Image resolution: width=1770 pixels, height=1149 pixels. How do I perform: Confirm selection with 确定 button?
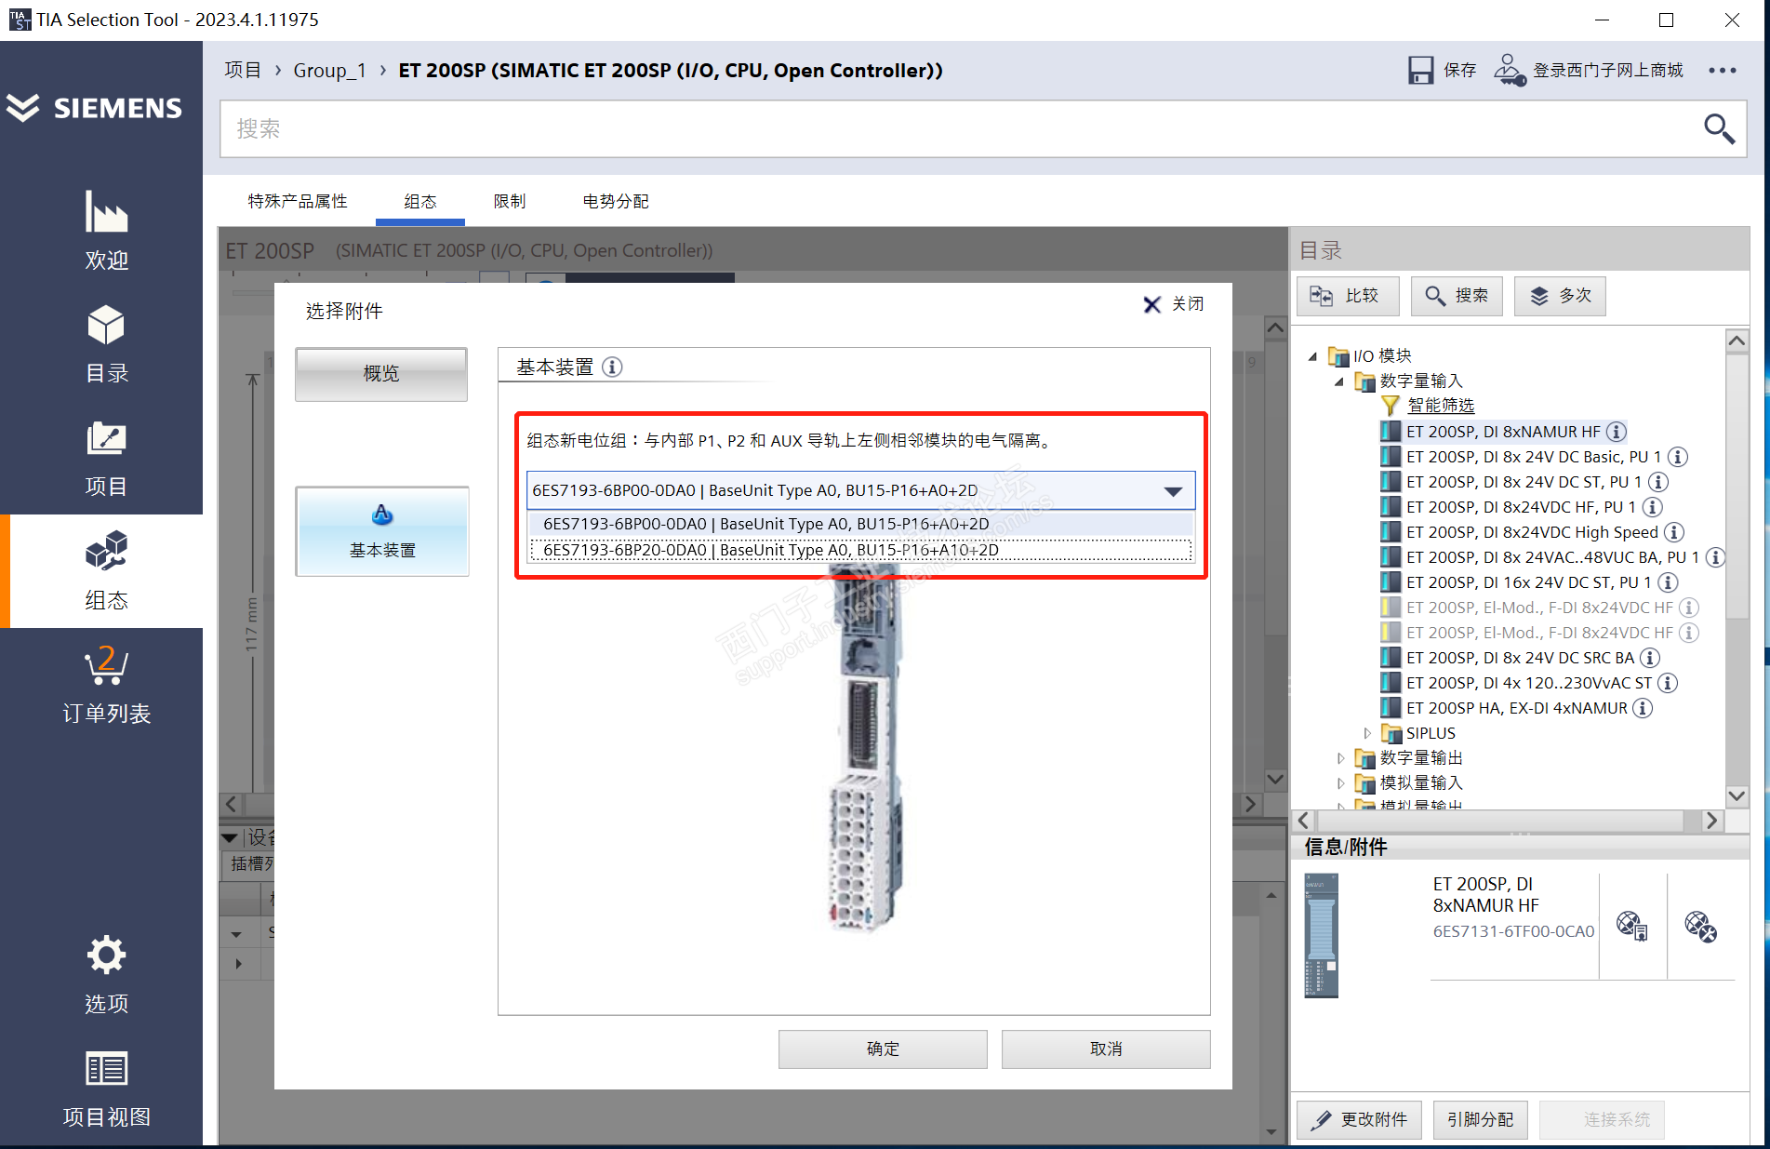pos(883,1049)
